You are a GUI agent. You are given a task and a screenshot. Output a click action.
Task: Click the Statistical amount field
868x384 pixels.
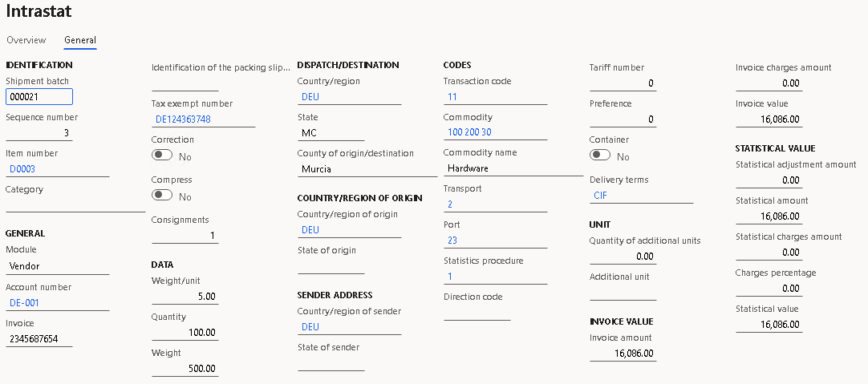point(769,216)
